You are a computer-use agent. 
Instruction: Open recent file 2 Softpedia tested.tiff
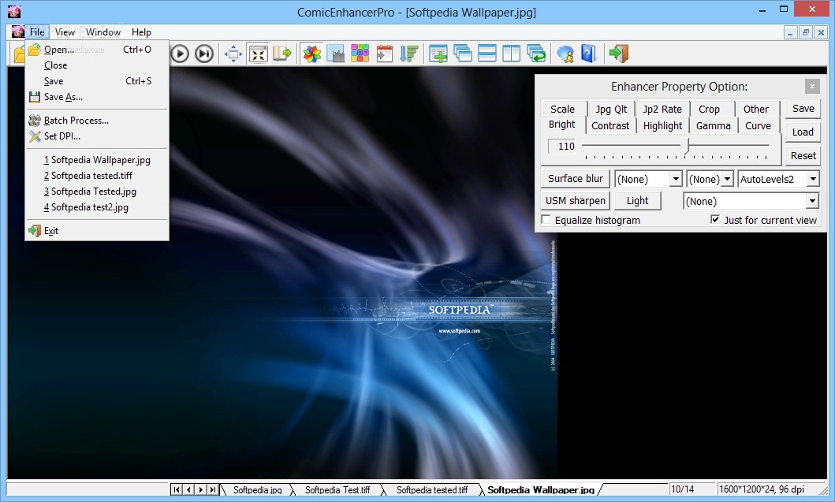[x=96, y=176]
